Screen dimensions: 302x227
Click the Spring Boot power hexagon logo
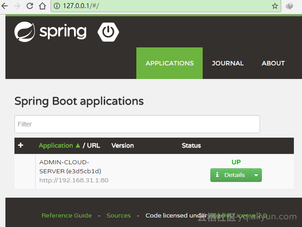point(108,32)
